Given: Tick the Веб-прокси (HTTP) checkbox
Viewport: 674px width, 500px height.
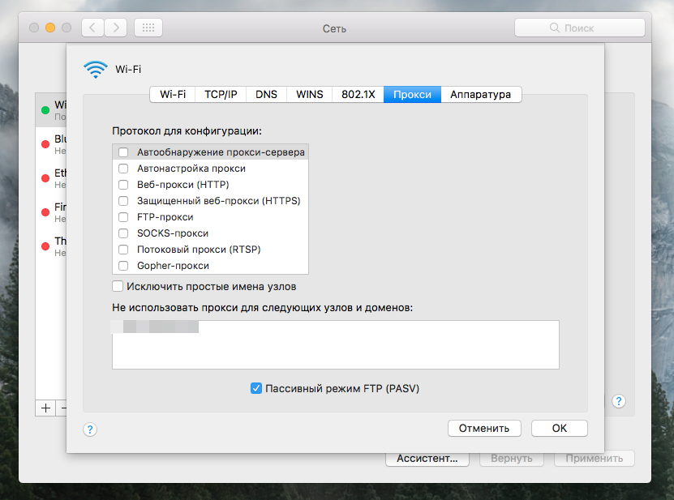Looking at the screenshot, I should (123, 185).
